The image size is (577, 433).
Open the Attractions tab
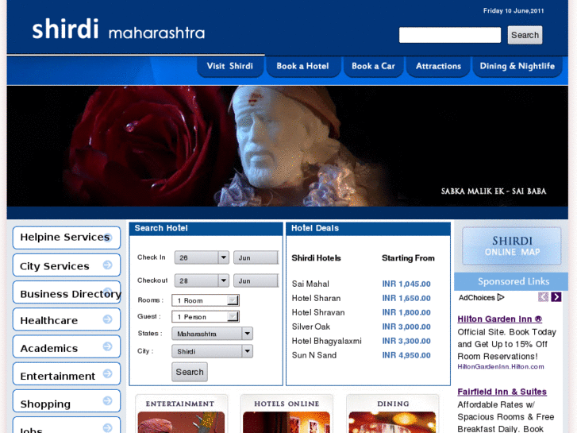pos(438,66)
